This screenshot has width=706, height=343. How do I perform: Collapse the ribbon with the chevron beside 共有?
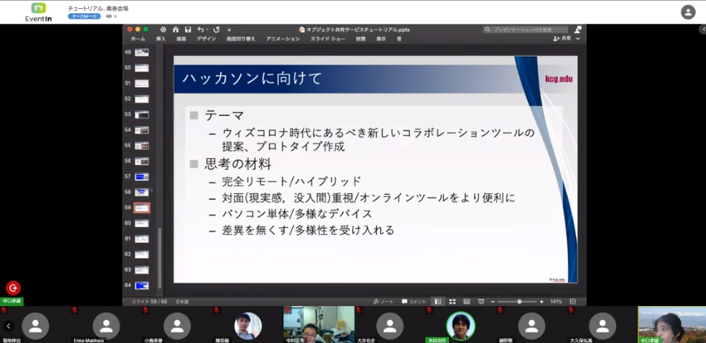(578, 38)
